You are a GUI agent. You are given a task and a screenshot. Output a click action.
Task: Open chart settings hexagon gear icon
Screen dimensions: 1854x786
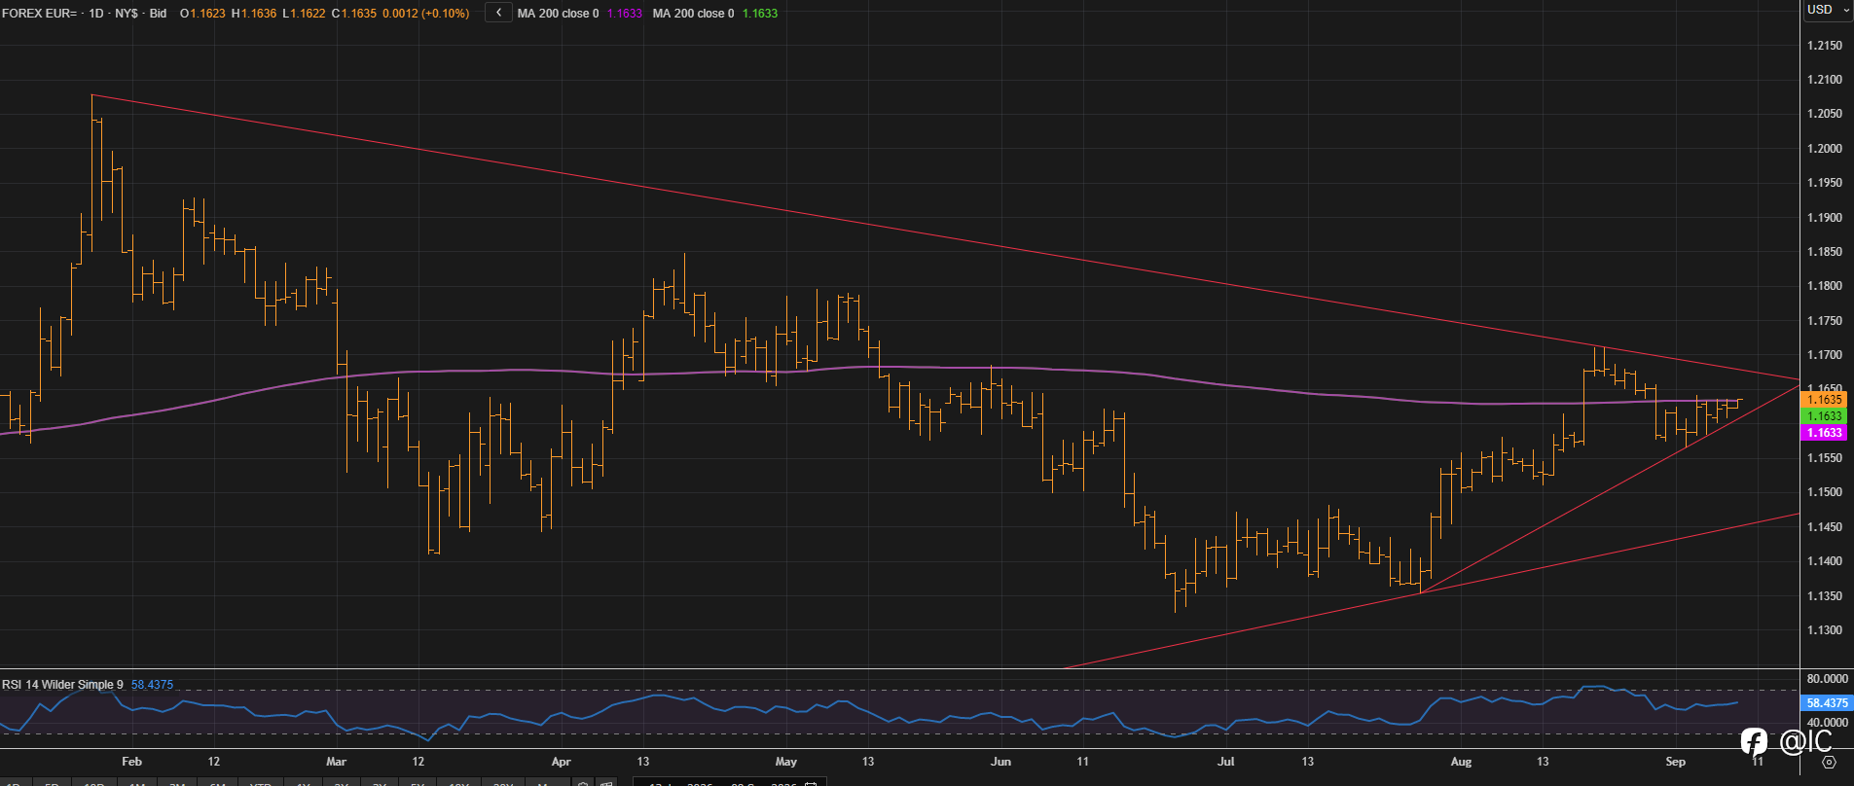1829,762
